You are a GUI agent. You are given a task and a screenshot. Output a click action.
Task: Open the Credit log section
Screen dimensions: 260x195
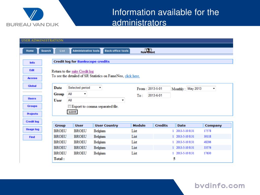(x=32, y=122)
